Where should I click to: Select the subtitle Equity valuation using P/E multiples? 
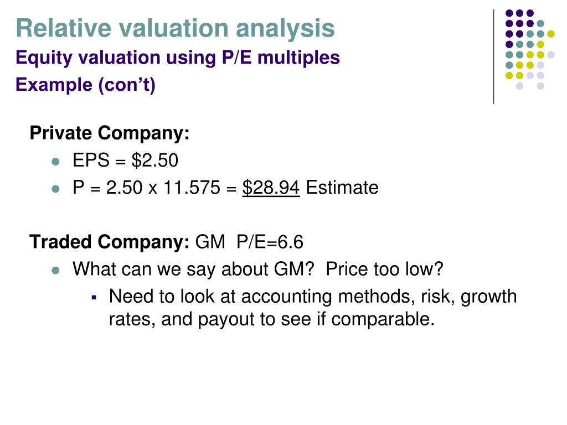coord(178,58)
